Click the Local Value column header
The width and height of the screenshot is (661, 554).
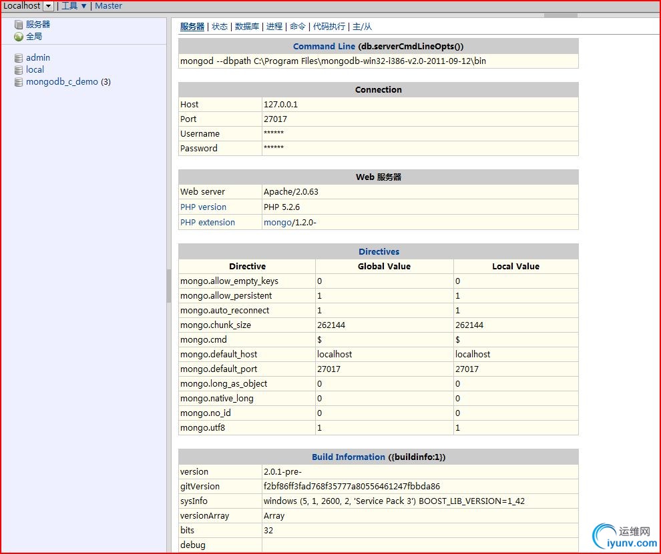pos(515,267)
